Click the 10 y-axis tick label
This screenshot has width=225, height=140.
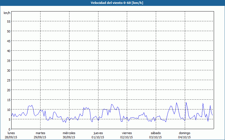coord(8,109)
